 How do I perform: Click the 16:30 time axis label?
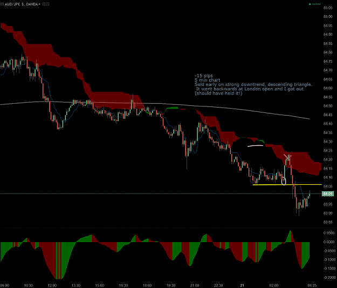pos(123,285)
